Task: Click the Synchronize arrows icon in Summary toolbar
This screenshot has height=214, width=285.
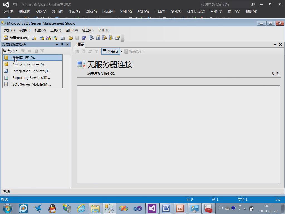Action: [90, 52]
